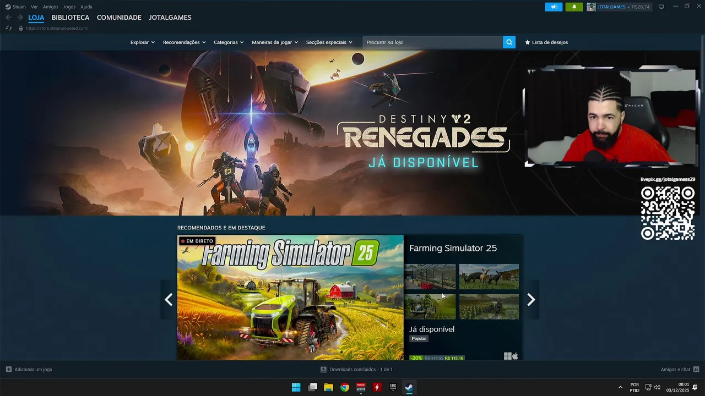
Task: Click the page vertical scrollbar
Action: click(702, 63)
